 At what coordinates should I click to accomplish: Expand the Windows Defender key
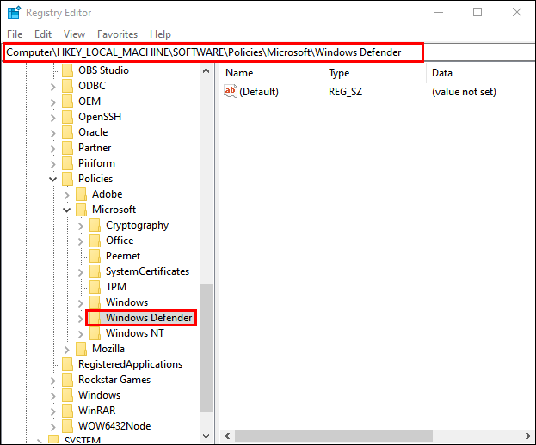(80, 319)
